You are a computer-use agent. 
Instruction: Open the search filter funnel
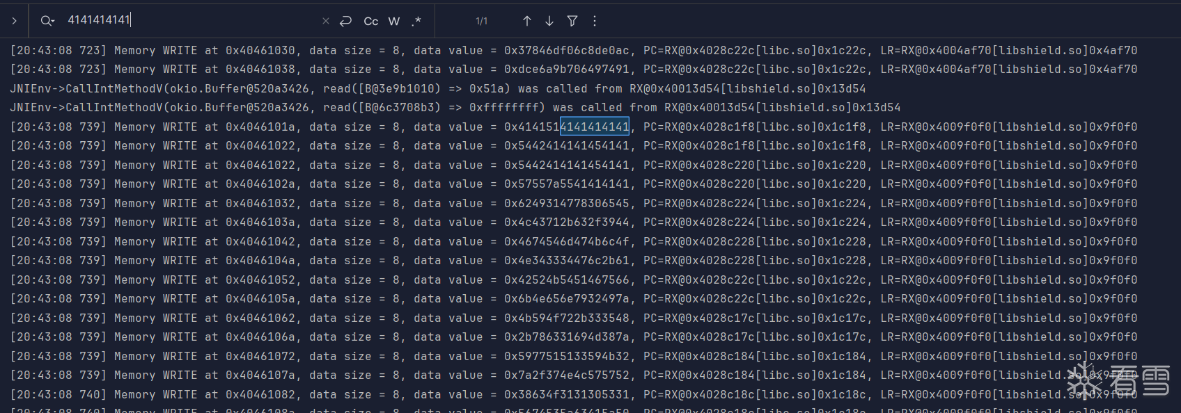[572, 21]
